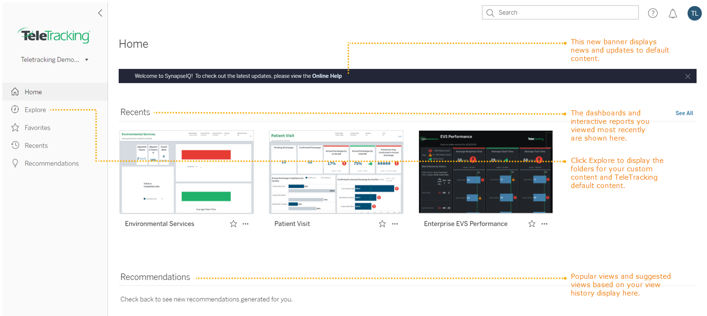The width and height of the screenshot is (707, 316).
Task: Click the Home house icon
Action: [x=15, y=92]
